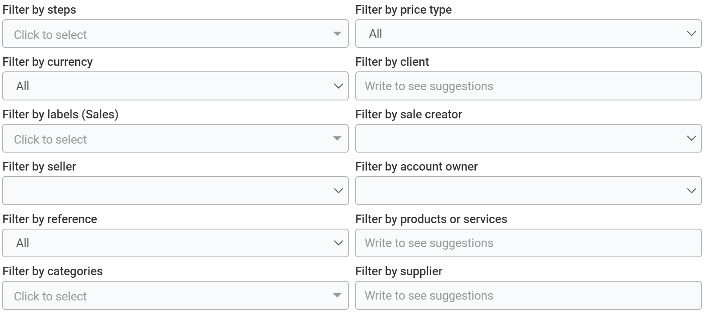The image size is (704, 315).
Task: Click the steps dropdown triangle arrow
Action: [x=337, y=34]
